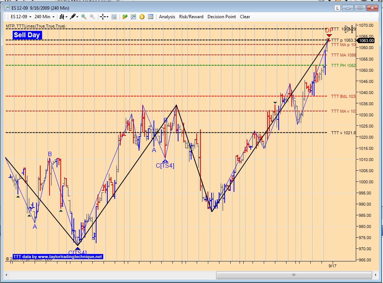
Task: Click the horizontal scrollbar thumb
Action: 294,275
